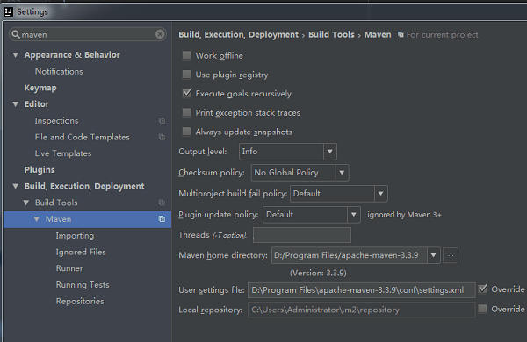Collapse the Editor tree node

(x=16, y=104)
